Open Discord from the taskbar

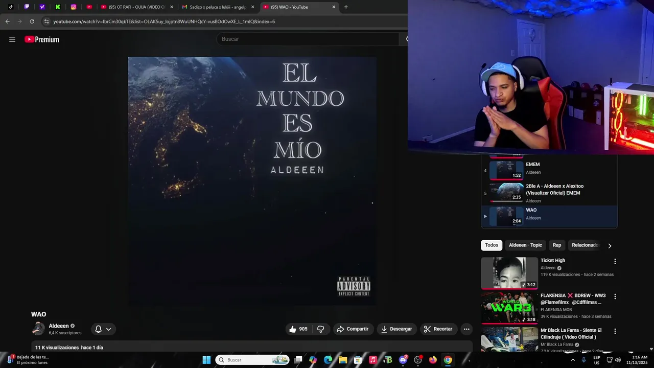click(x=403, y=360)
